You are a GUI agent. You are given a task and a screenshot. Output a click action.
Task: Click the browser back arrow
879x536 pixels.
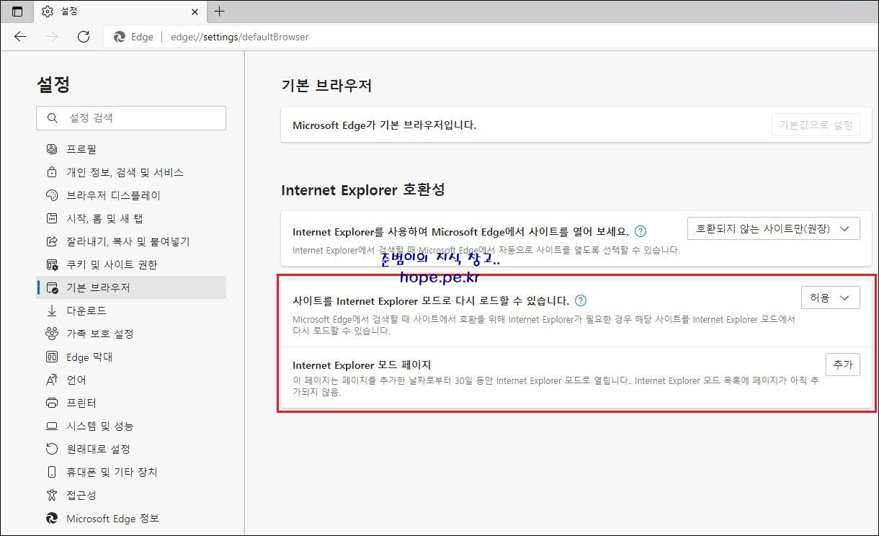20,37
